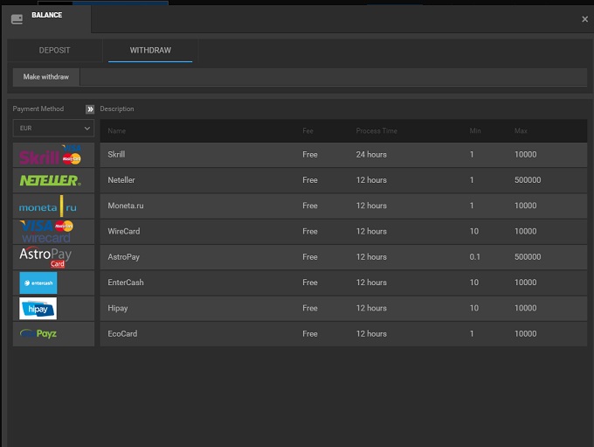Screen dimensions: 594x447
Task: Choose the Neteller payment logo
Action: pyautogui.click(x=51, y=180)
